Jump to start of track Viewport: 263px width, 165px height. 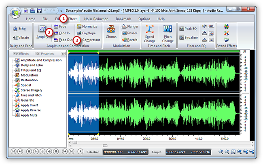[x=14, y=151]
